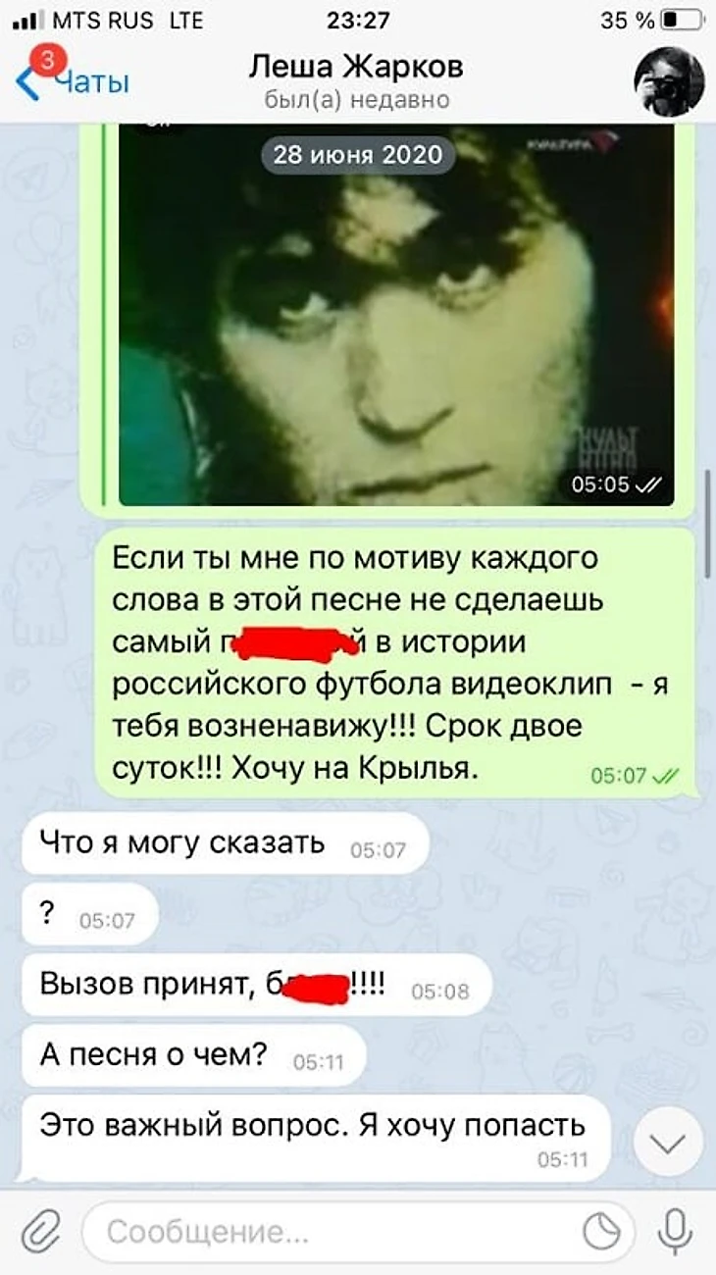Image resolution: width=716 pixels, height=1275 pixels.
Task: Select the message 'А песня о чем?'
Action: 194,1055
